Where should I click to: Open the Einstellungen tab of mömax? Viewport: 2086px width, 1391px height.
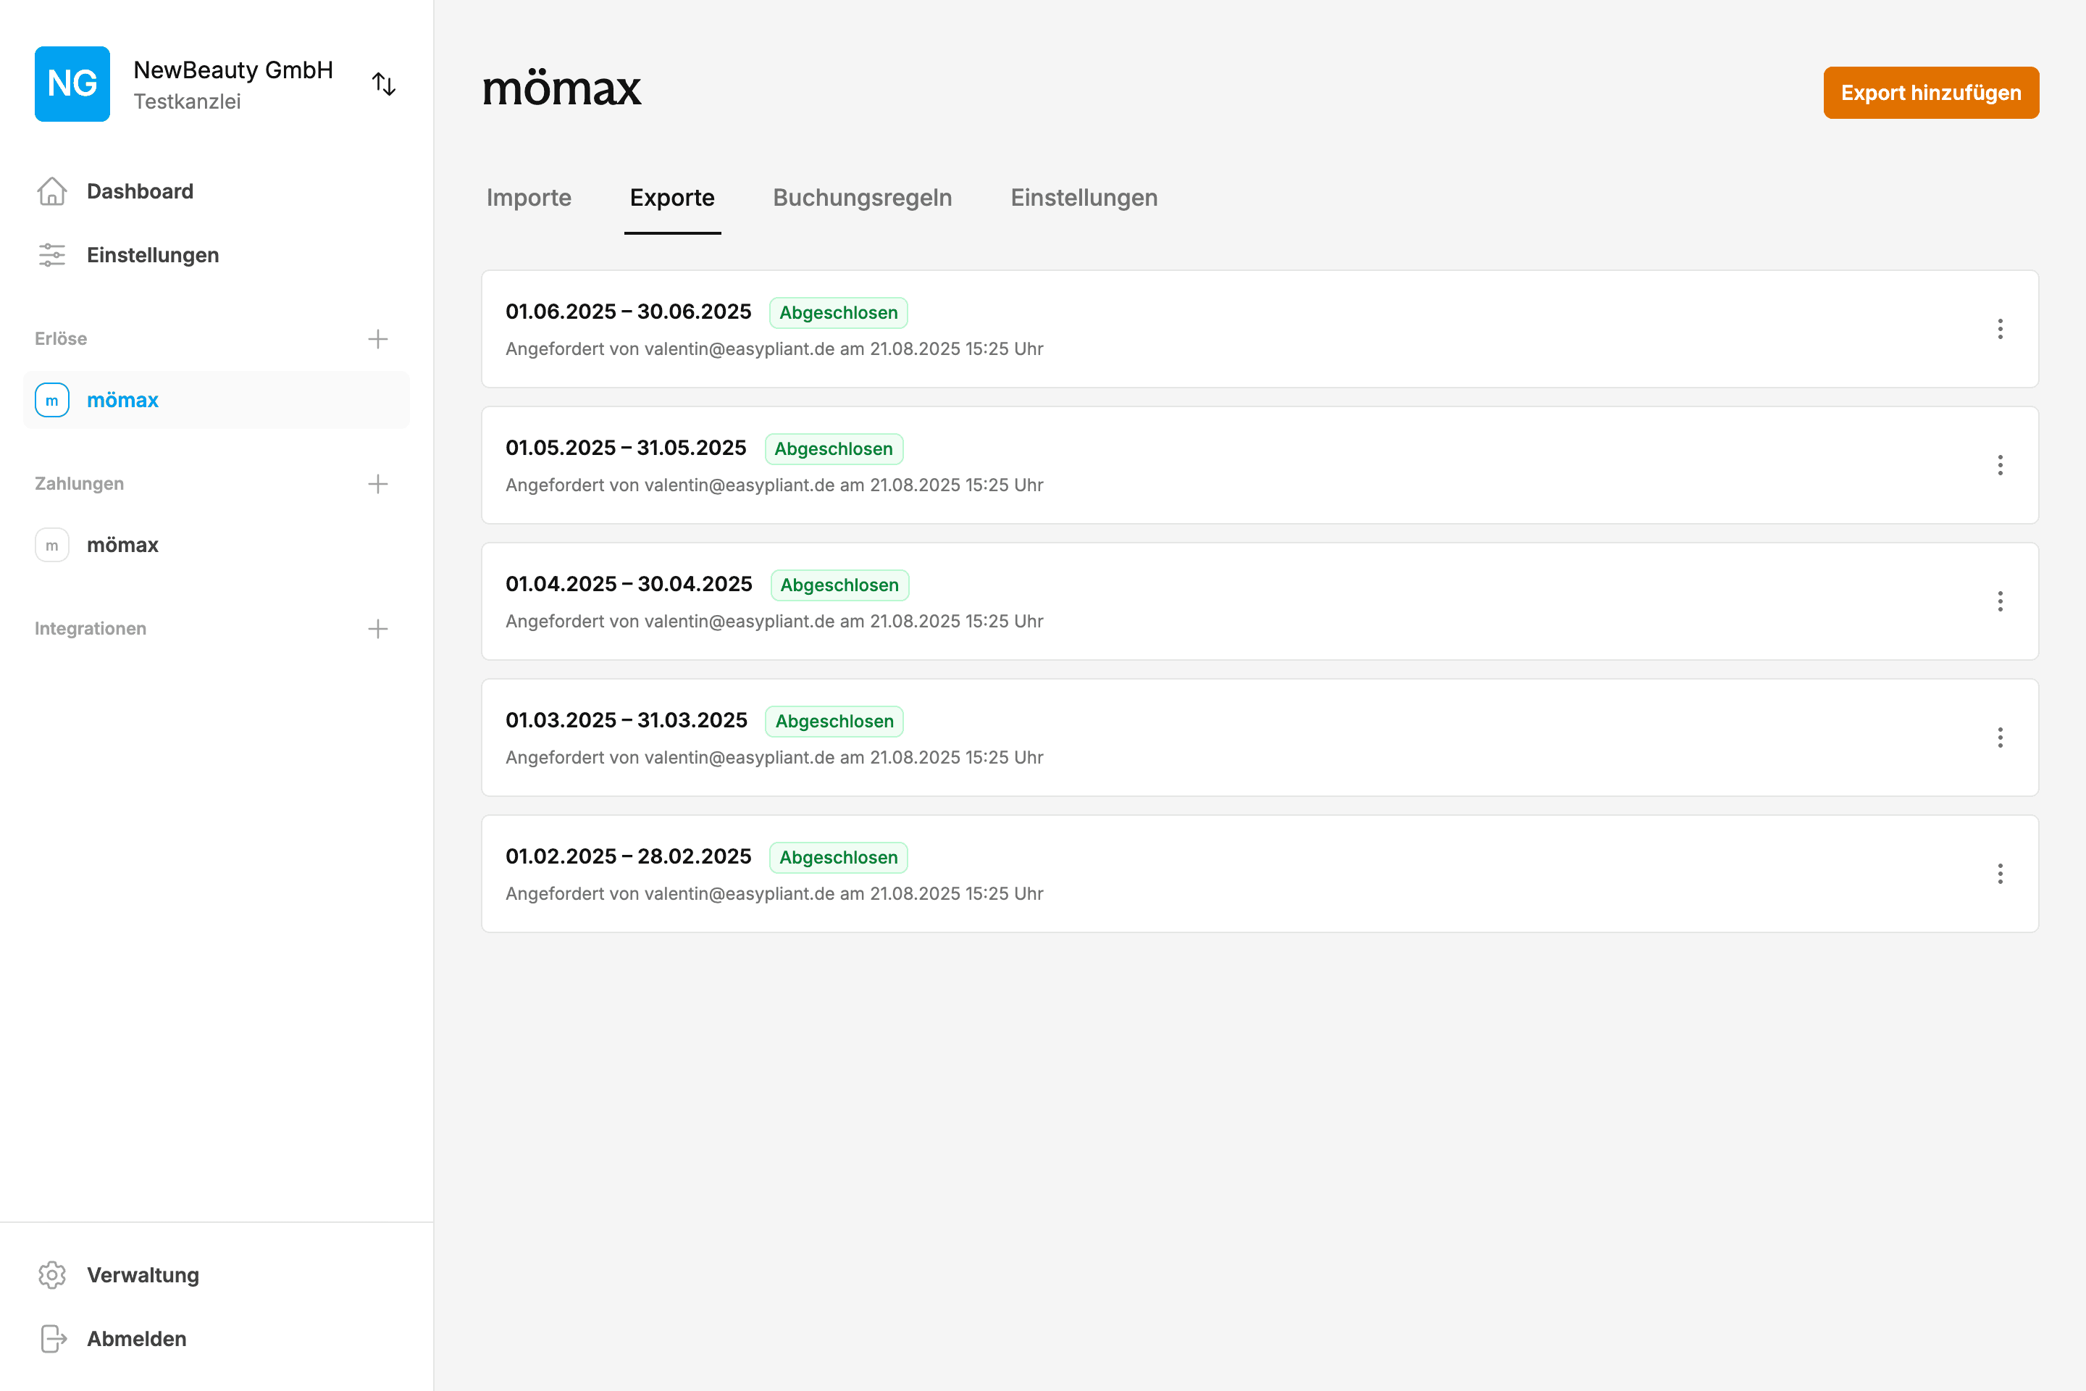click(x=1083, y=198)
